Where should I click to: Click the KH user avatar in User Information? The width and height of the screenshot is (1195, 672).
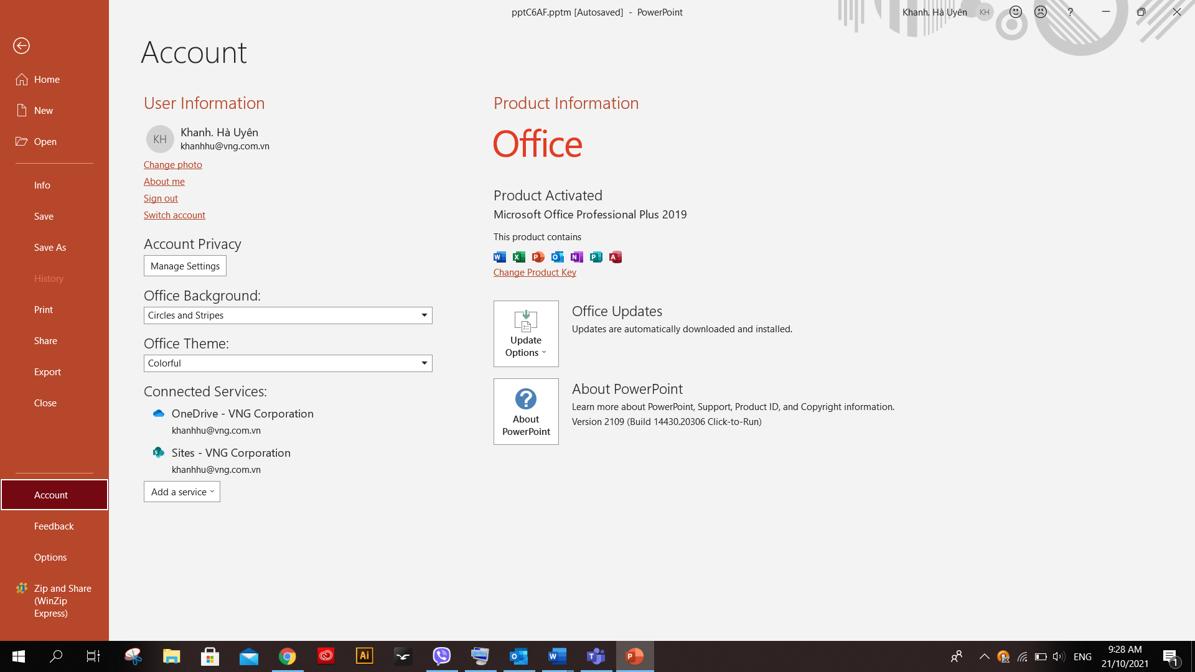click(160, 139)
